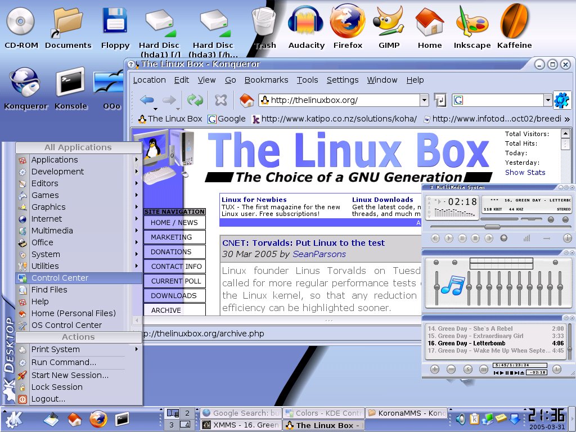The width and height of the screenshot is (576, 432).
Task: Click Konqueror's animated gear icon
Action: point(562,100)
